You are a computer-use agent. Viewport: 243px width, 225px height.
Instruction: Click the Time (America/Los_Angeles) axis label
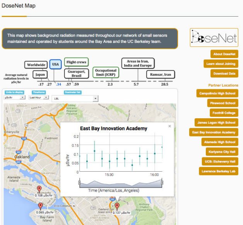pyautogui.click(x=114, y=191)
